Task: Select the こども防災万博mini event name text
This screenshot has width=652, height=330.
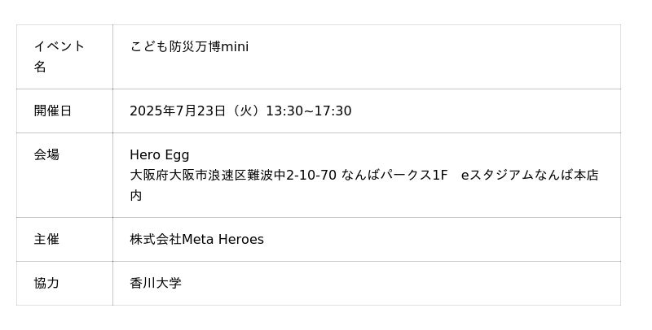Action: 189,46
